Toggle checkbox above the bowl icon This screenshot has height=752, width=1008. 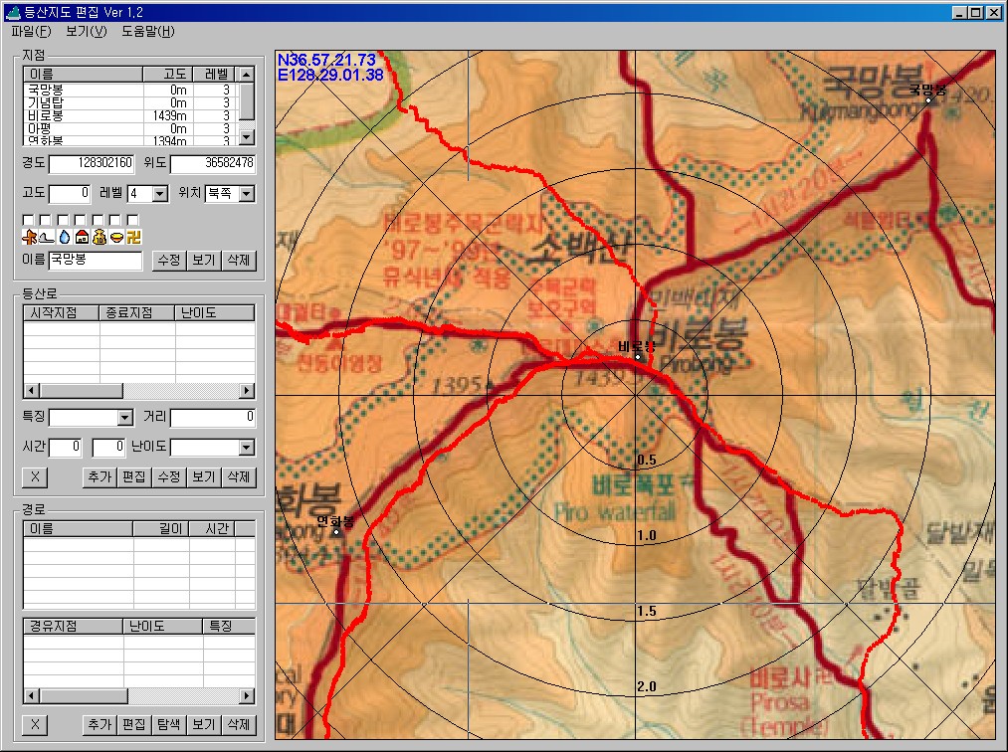pos(114,221)
